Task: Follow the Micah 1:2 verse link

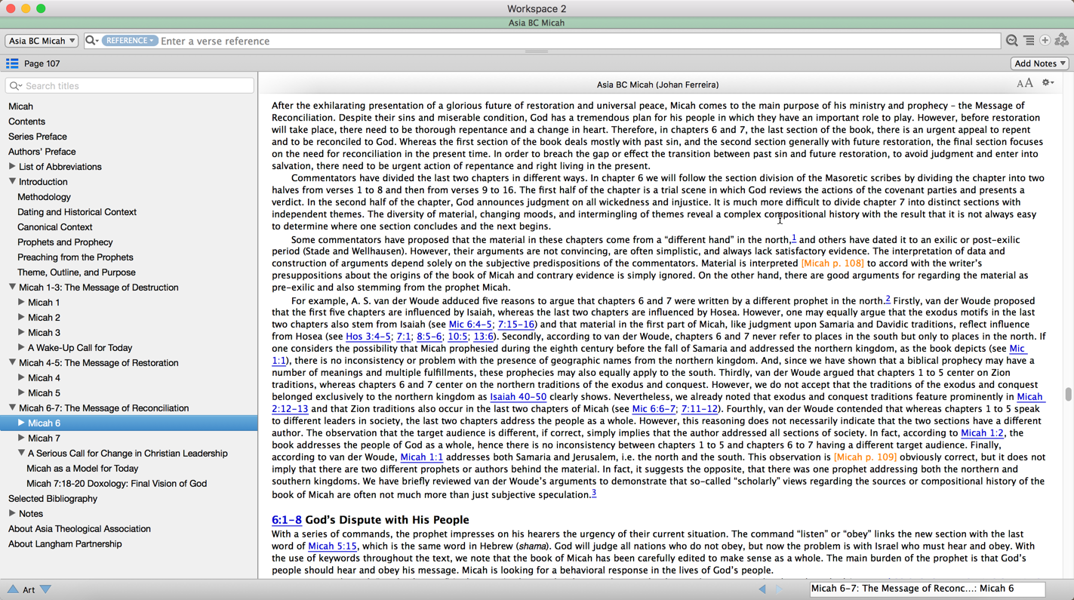Action: pyautogui.click(x=982, y=433)
